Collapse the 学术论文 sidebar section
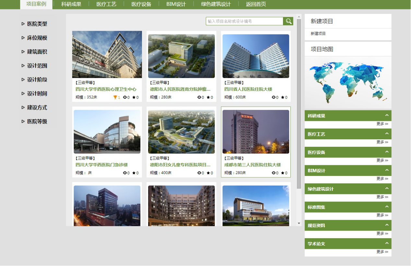 coord(387,244)
